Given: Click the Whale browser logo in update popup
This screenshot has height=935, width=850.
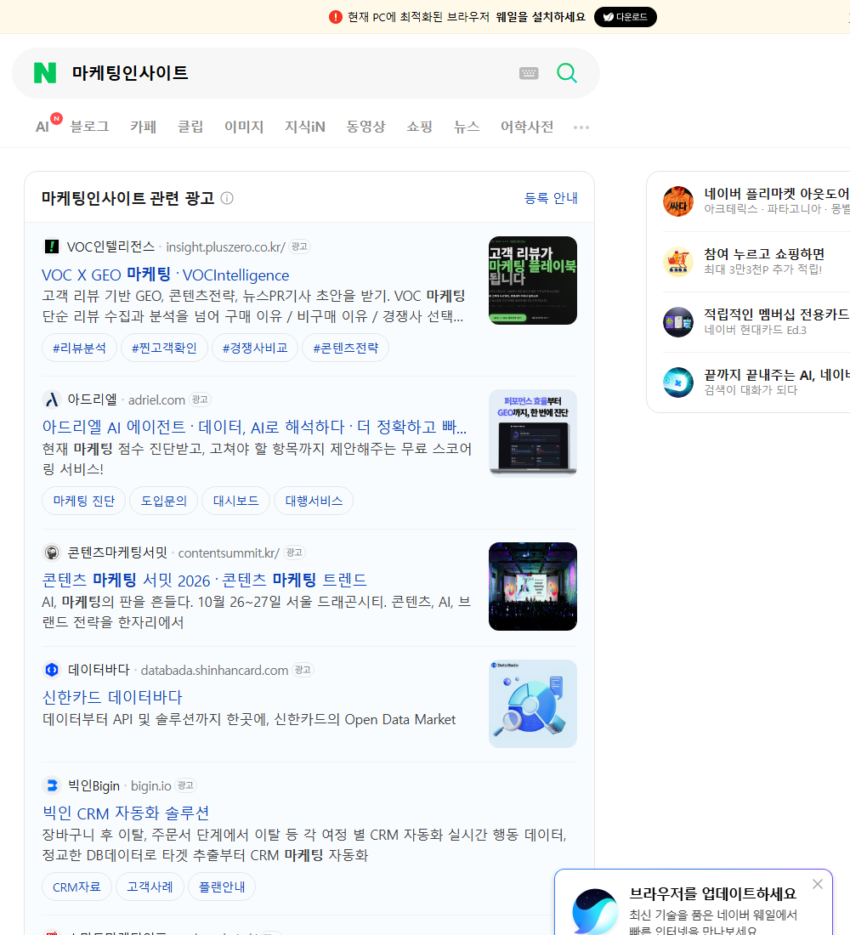Looking at the screenshot, I should click(x=594, y=911).
